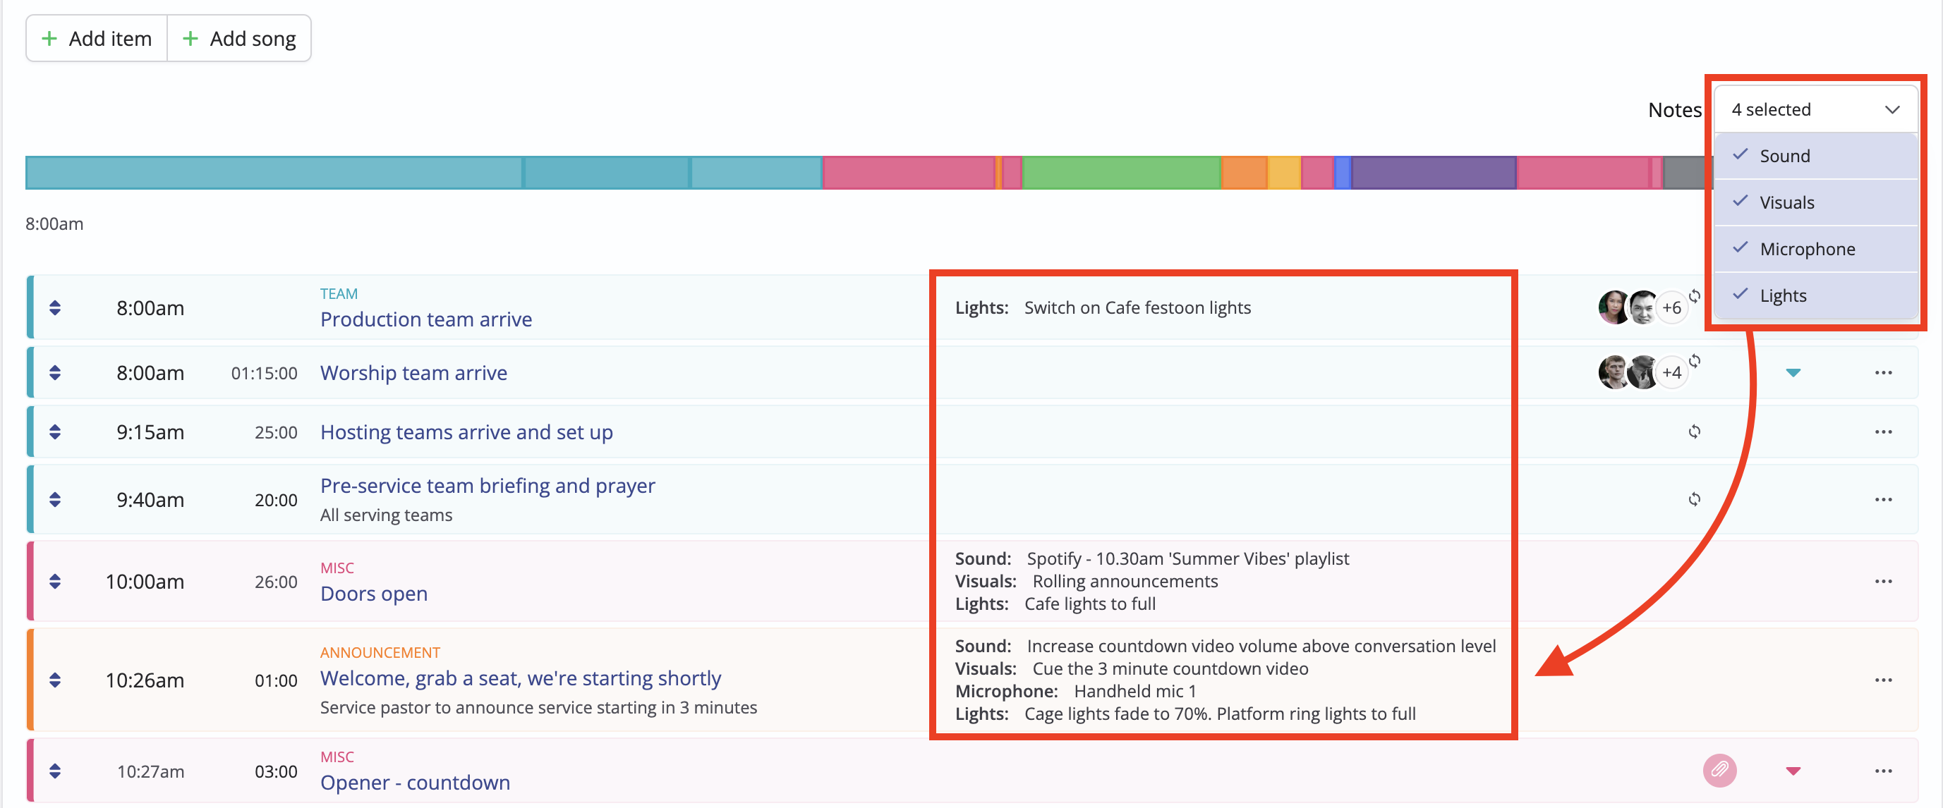
Task: Open Welcome, grab a seat announcement item
Action: click(521, 678)
